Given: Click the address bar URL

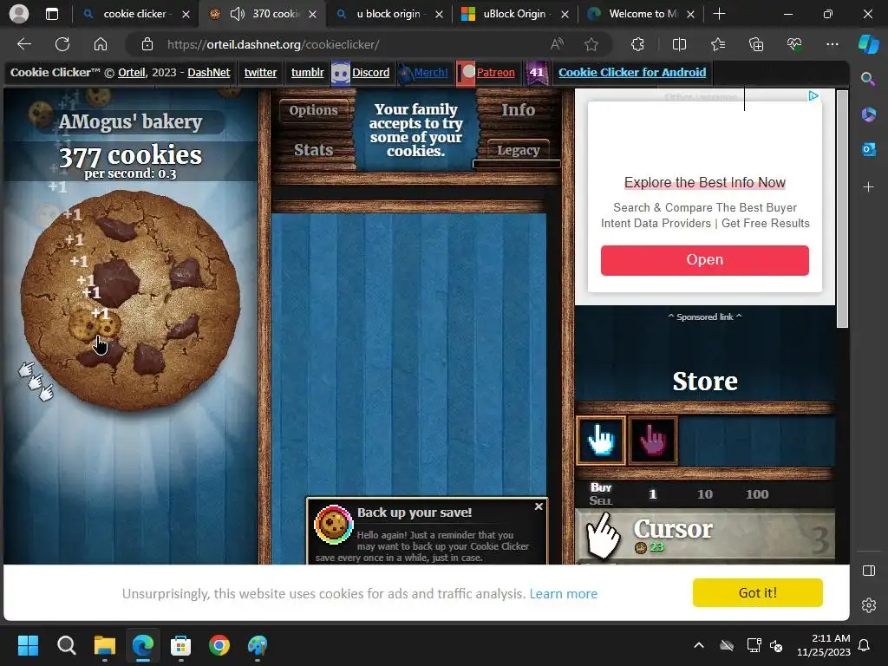Looking at the screenshot, I should pyautogui.click(x=273, y=44).
